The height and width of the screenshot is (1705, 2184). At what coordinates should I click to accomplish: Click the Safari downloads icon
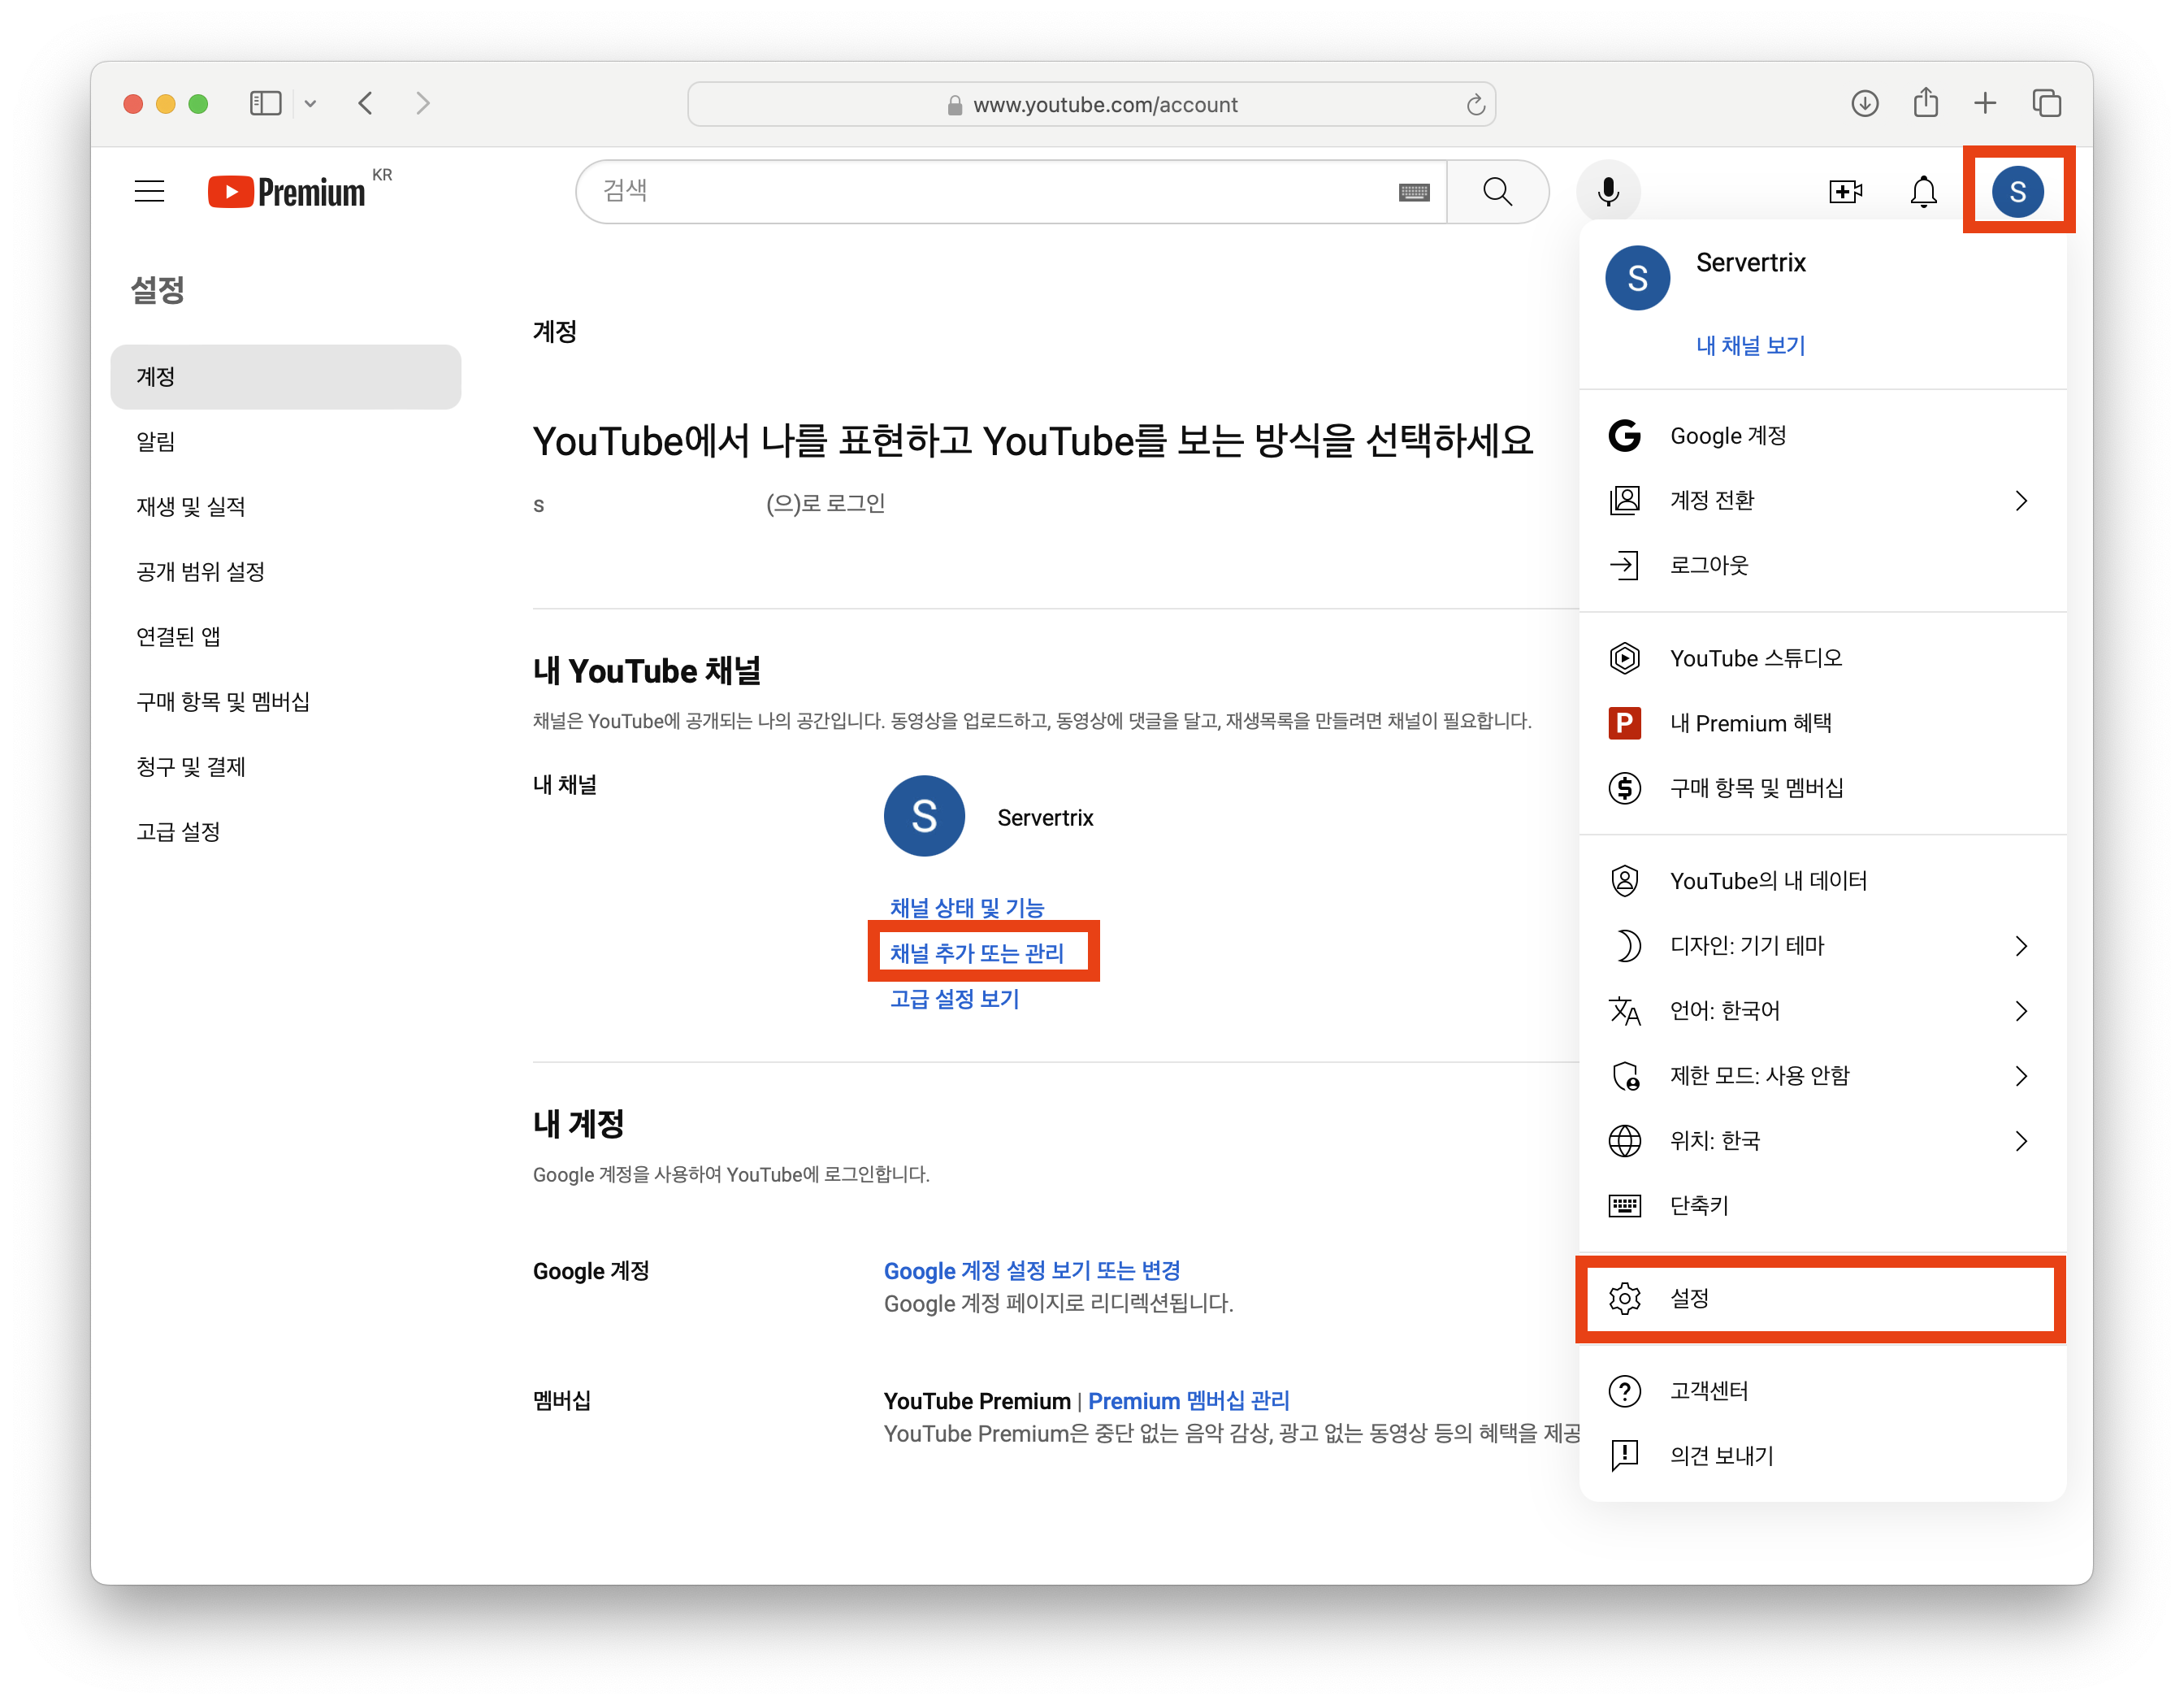pos(1864,103)
